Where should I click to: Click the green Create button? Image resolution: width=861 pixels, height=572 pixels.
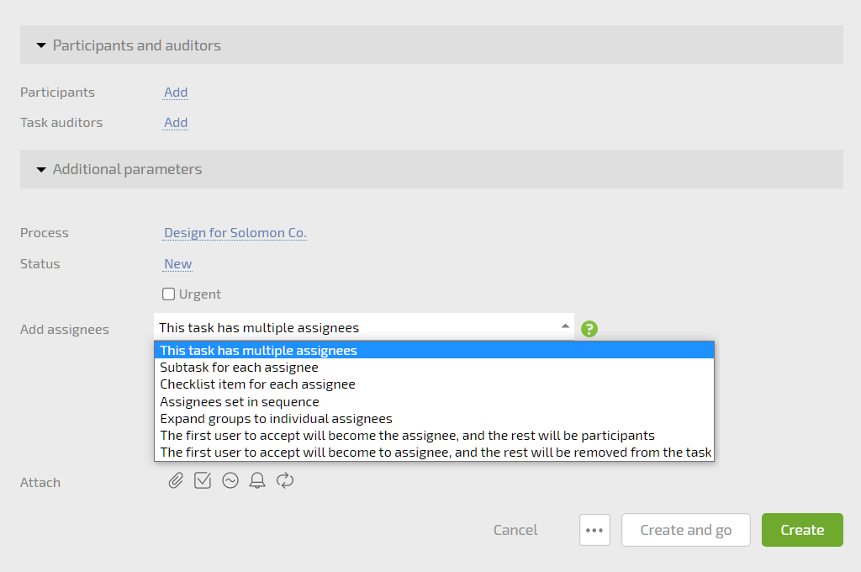pyautogui.click(x=802, y=530)
